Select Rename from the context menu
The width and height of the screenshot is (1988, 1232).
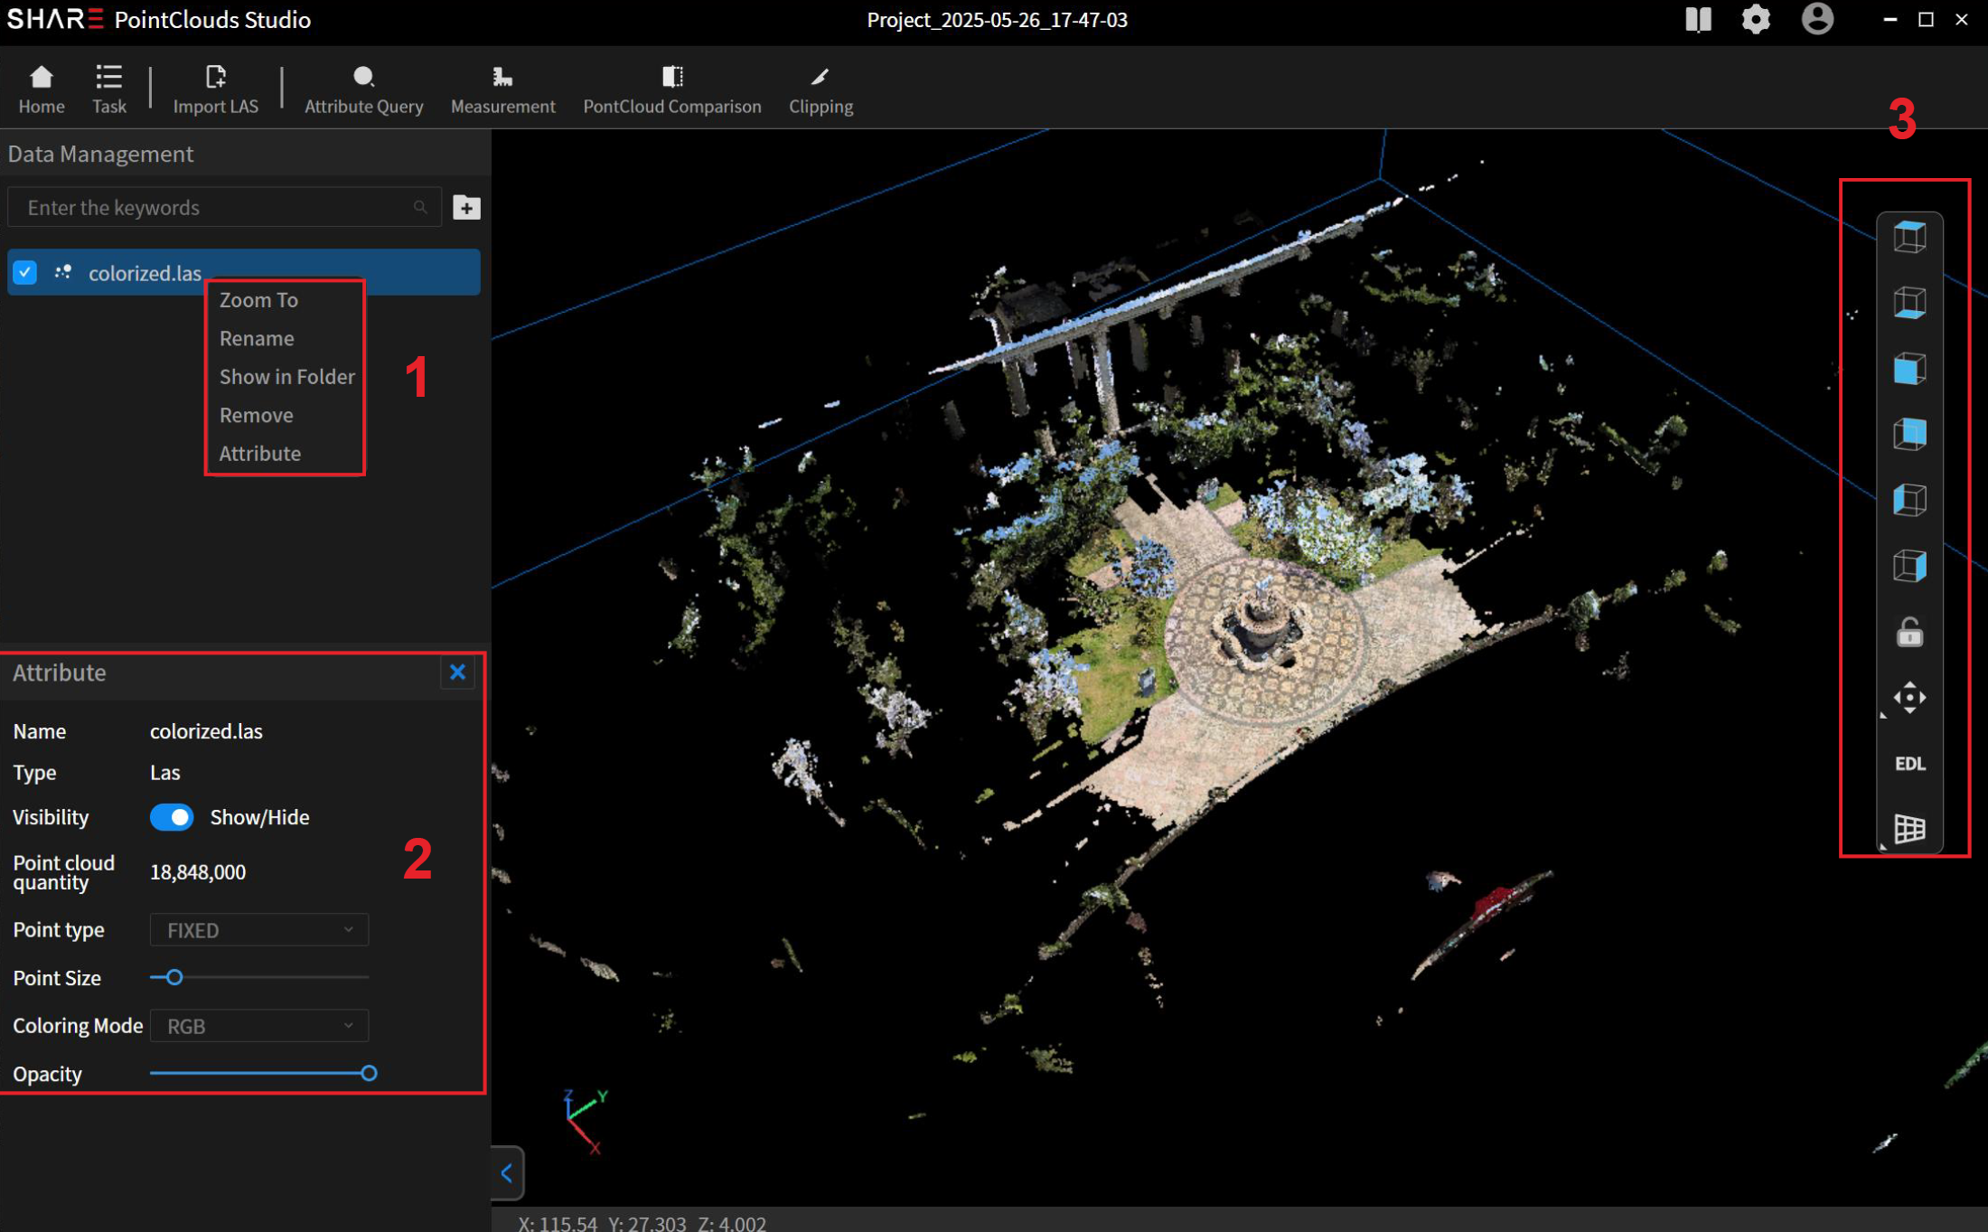click(257, 338)
